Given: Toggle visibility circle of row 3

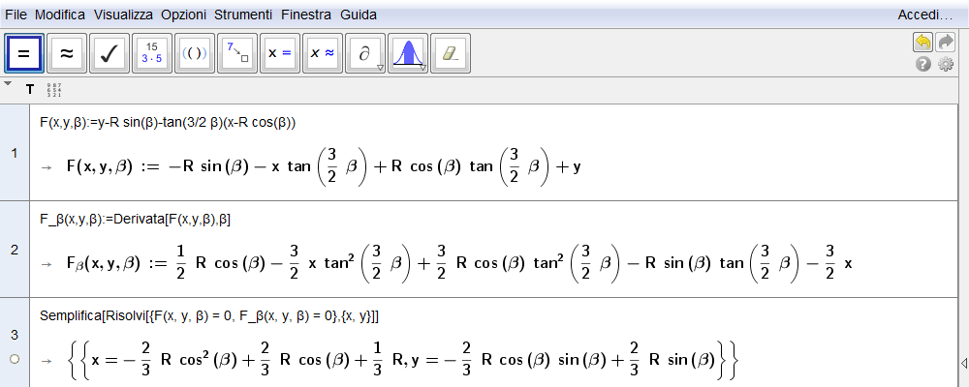Looking at the screenshot, I should click(15, 359).
